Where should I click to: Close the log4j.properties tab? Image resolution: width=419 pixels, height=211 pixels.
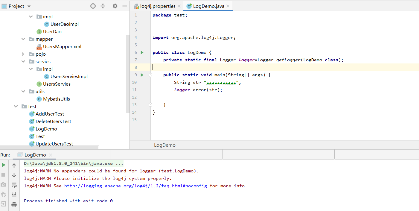coord(179,6)
